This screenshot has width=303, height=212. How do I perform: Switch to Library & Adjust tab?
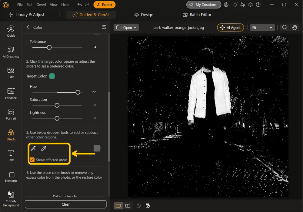pos(27,15)
